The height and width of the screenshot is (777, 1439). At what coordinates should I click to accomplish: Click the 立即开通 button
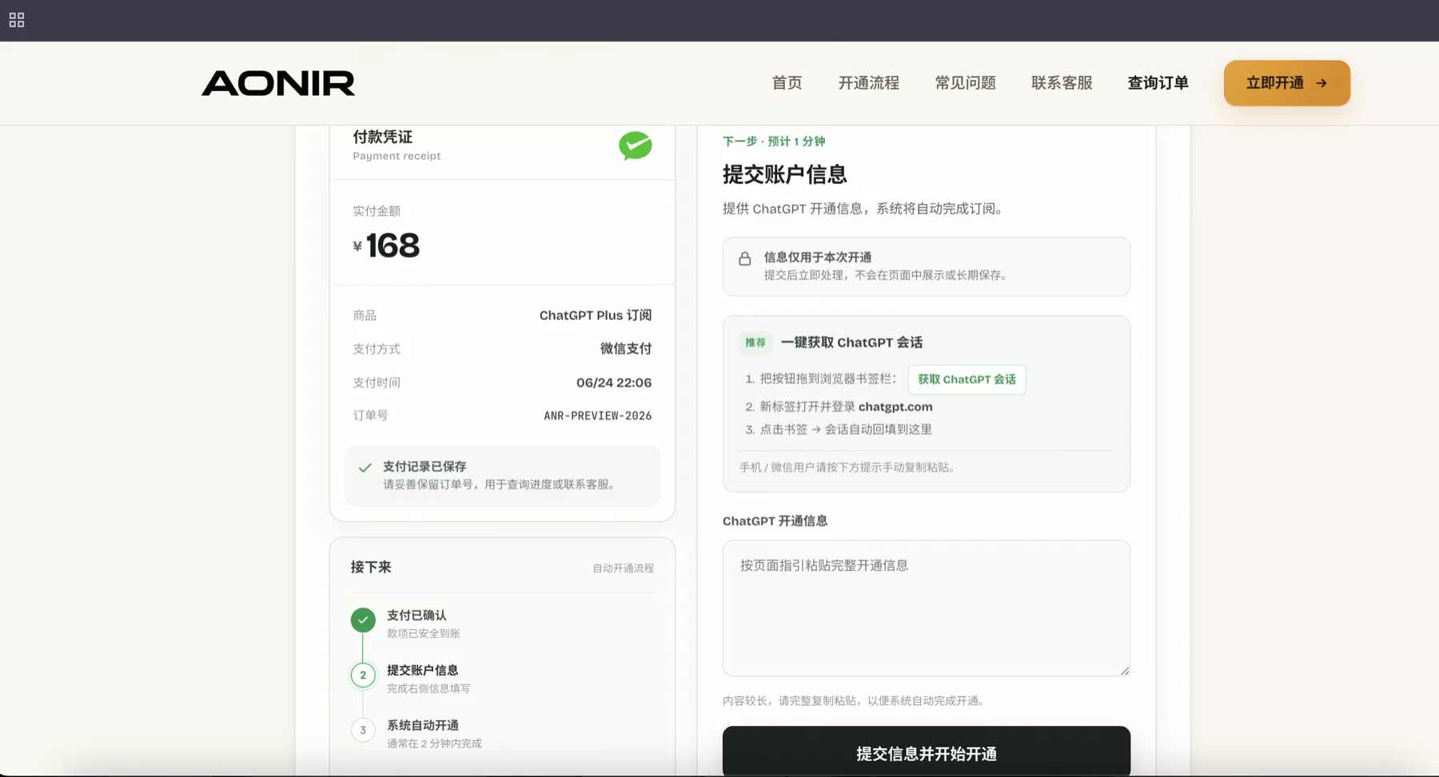click(1287, 83)
